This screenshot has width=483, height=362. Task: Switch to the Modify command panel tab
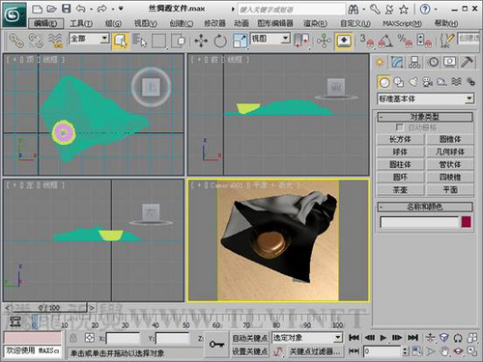pyautogui.click(x=397, y=62)
